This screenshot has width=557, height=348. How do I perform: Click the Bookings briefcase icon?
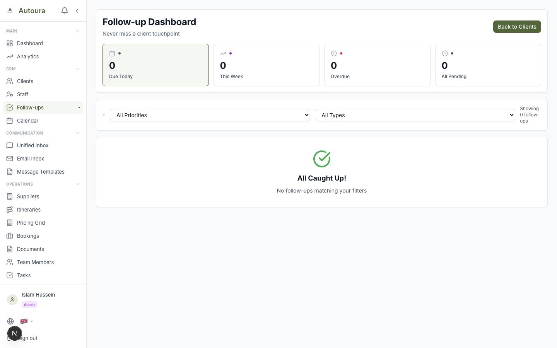[10, 236]
